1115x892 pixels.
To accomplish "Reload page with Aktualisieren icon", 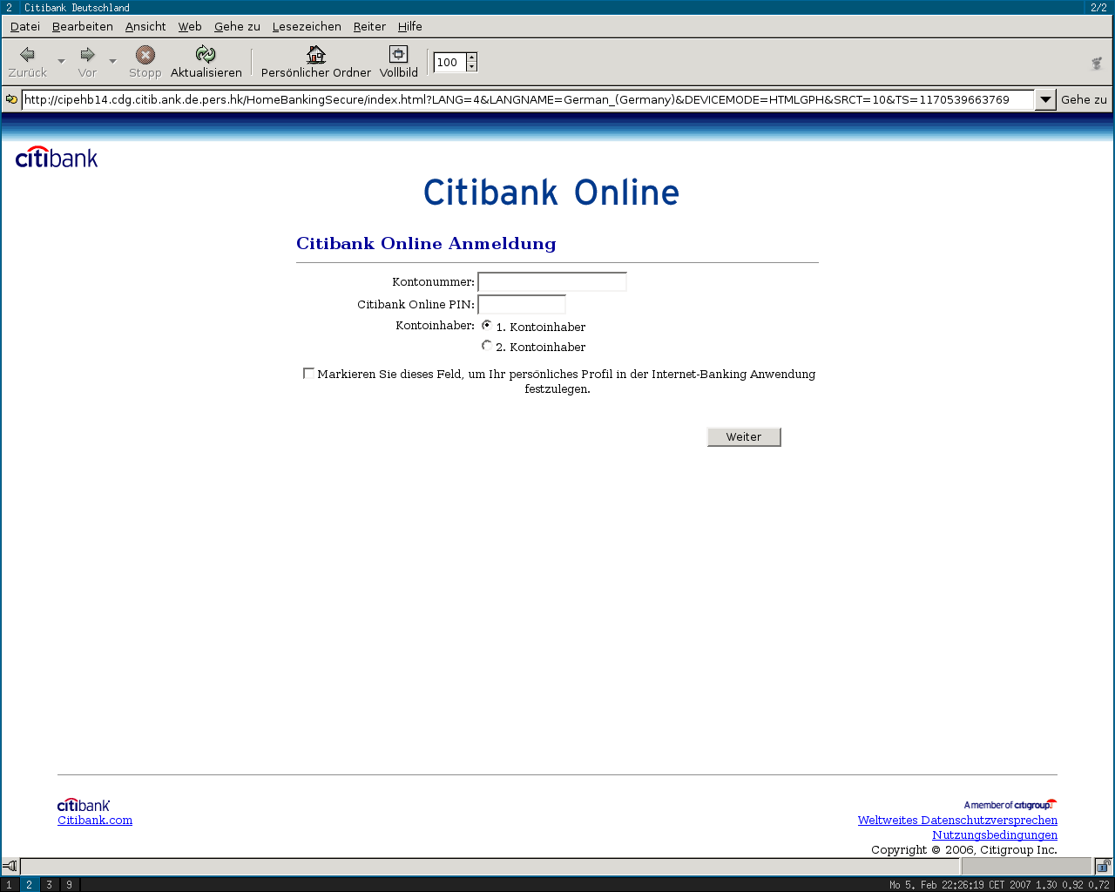I will (x=206, y=55).
